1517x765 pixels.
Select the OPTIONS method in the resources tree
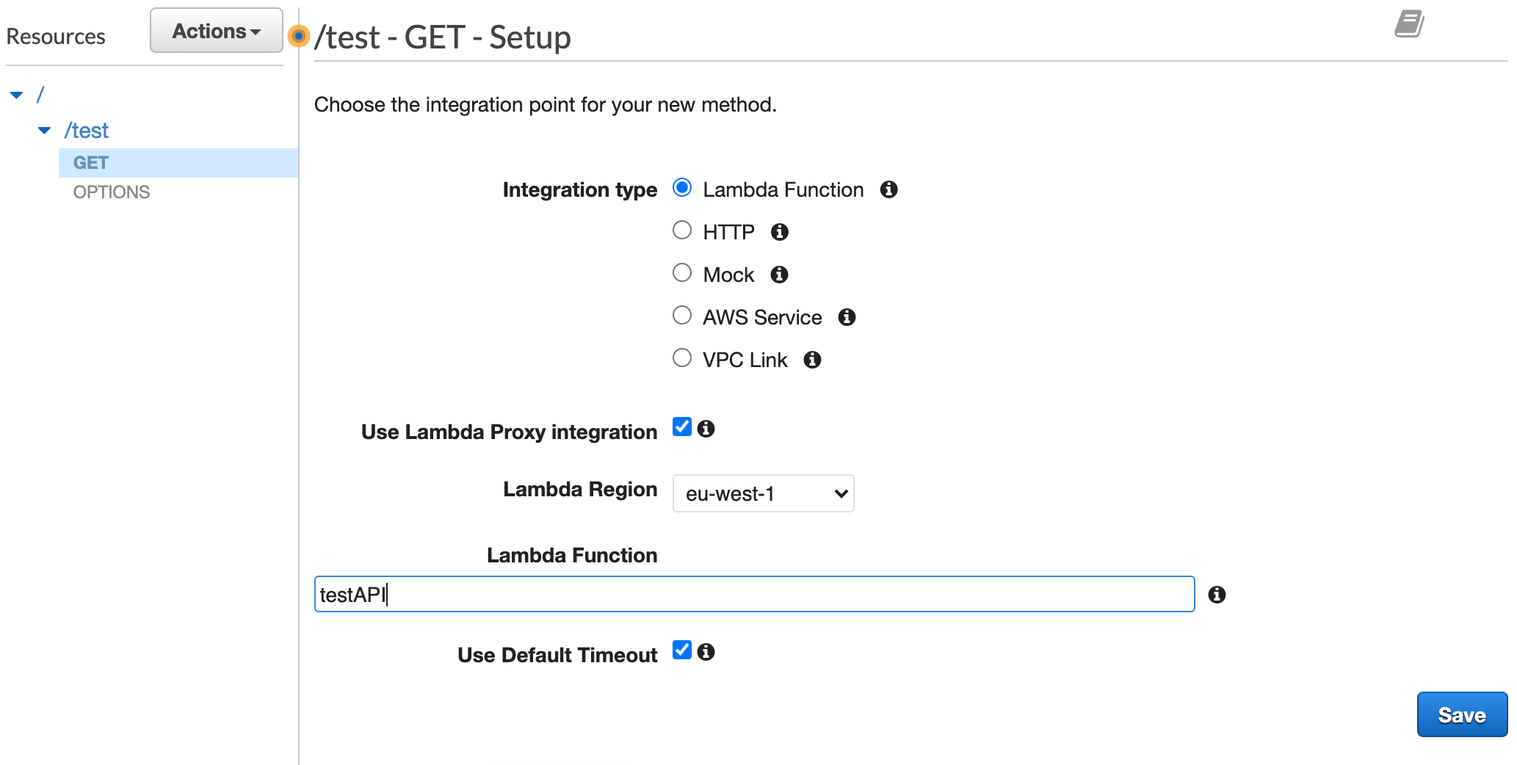[x=110, y=192]
